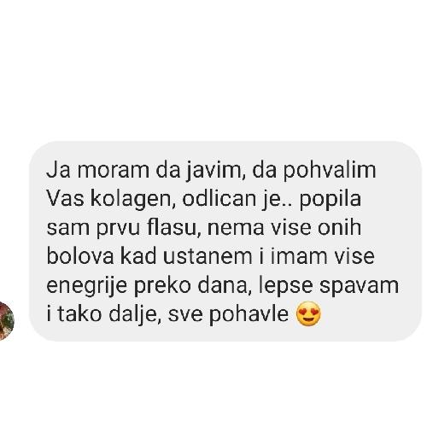
Task: Click the word 'onih' in the third line
Action: [x=339, y=227]
